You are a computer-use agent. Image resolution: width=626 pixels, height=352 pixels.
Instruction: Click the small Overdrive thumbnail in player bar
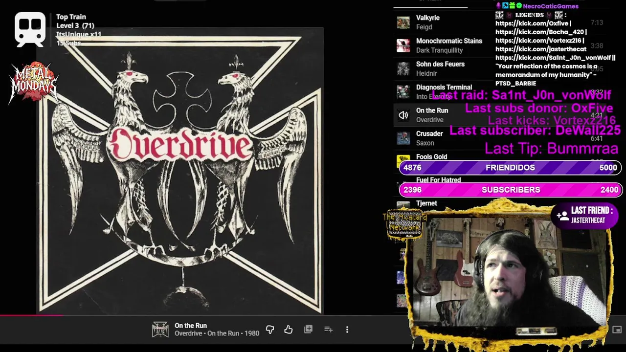[x=160, y=330]
